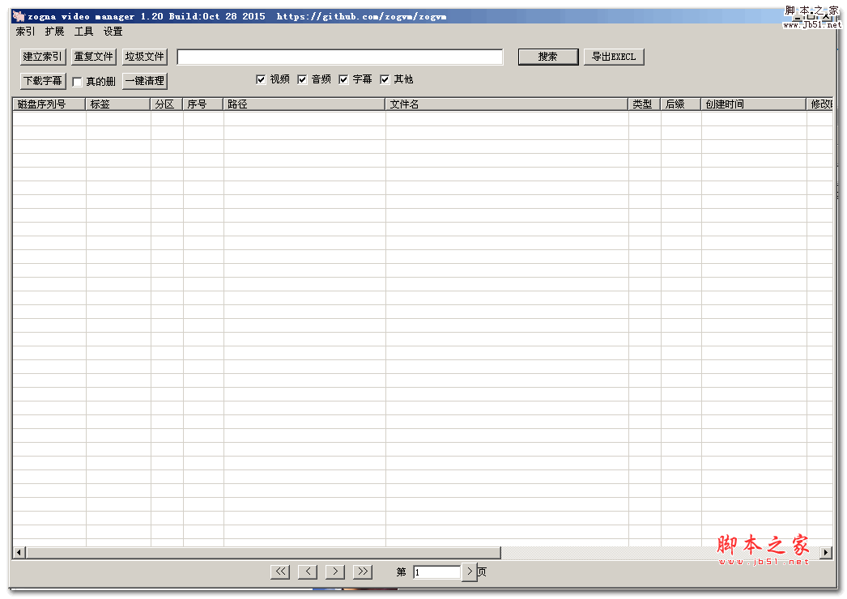Click the zogna app icon in title bar
847x599 pixels.
[x=19, y=16]
